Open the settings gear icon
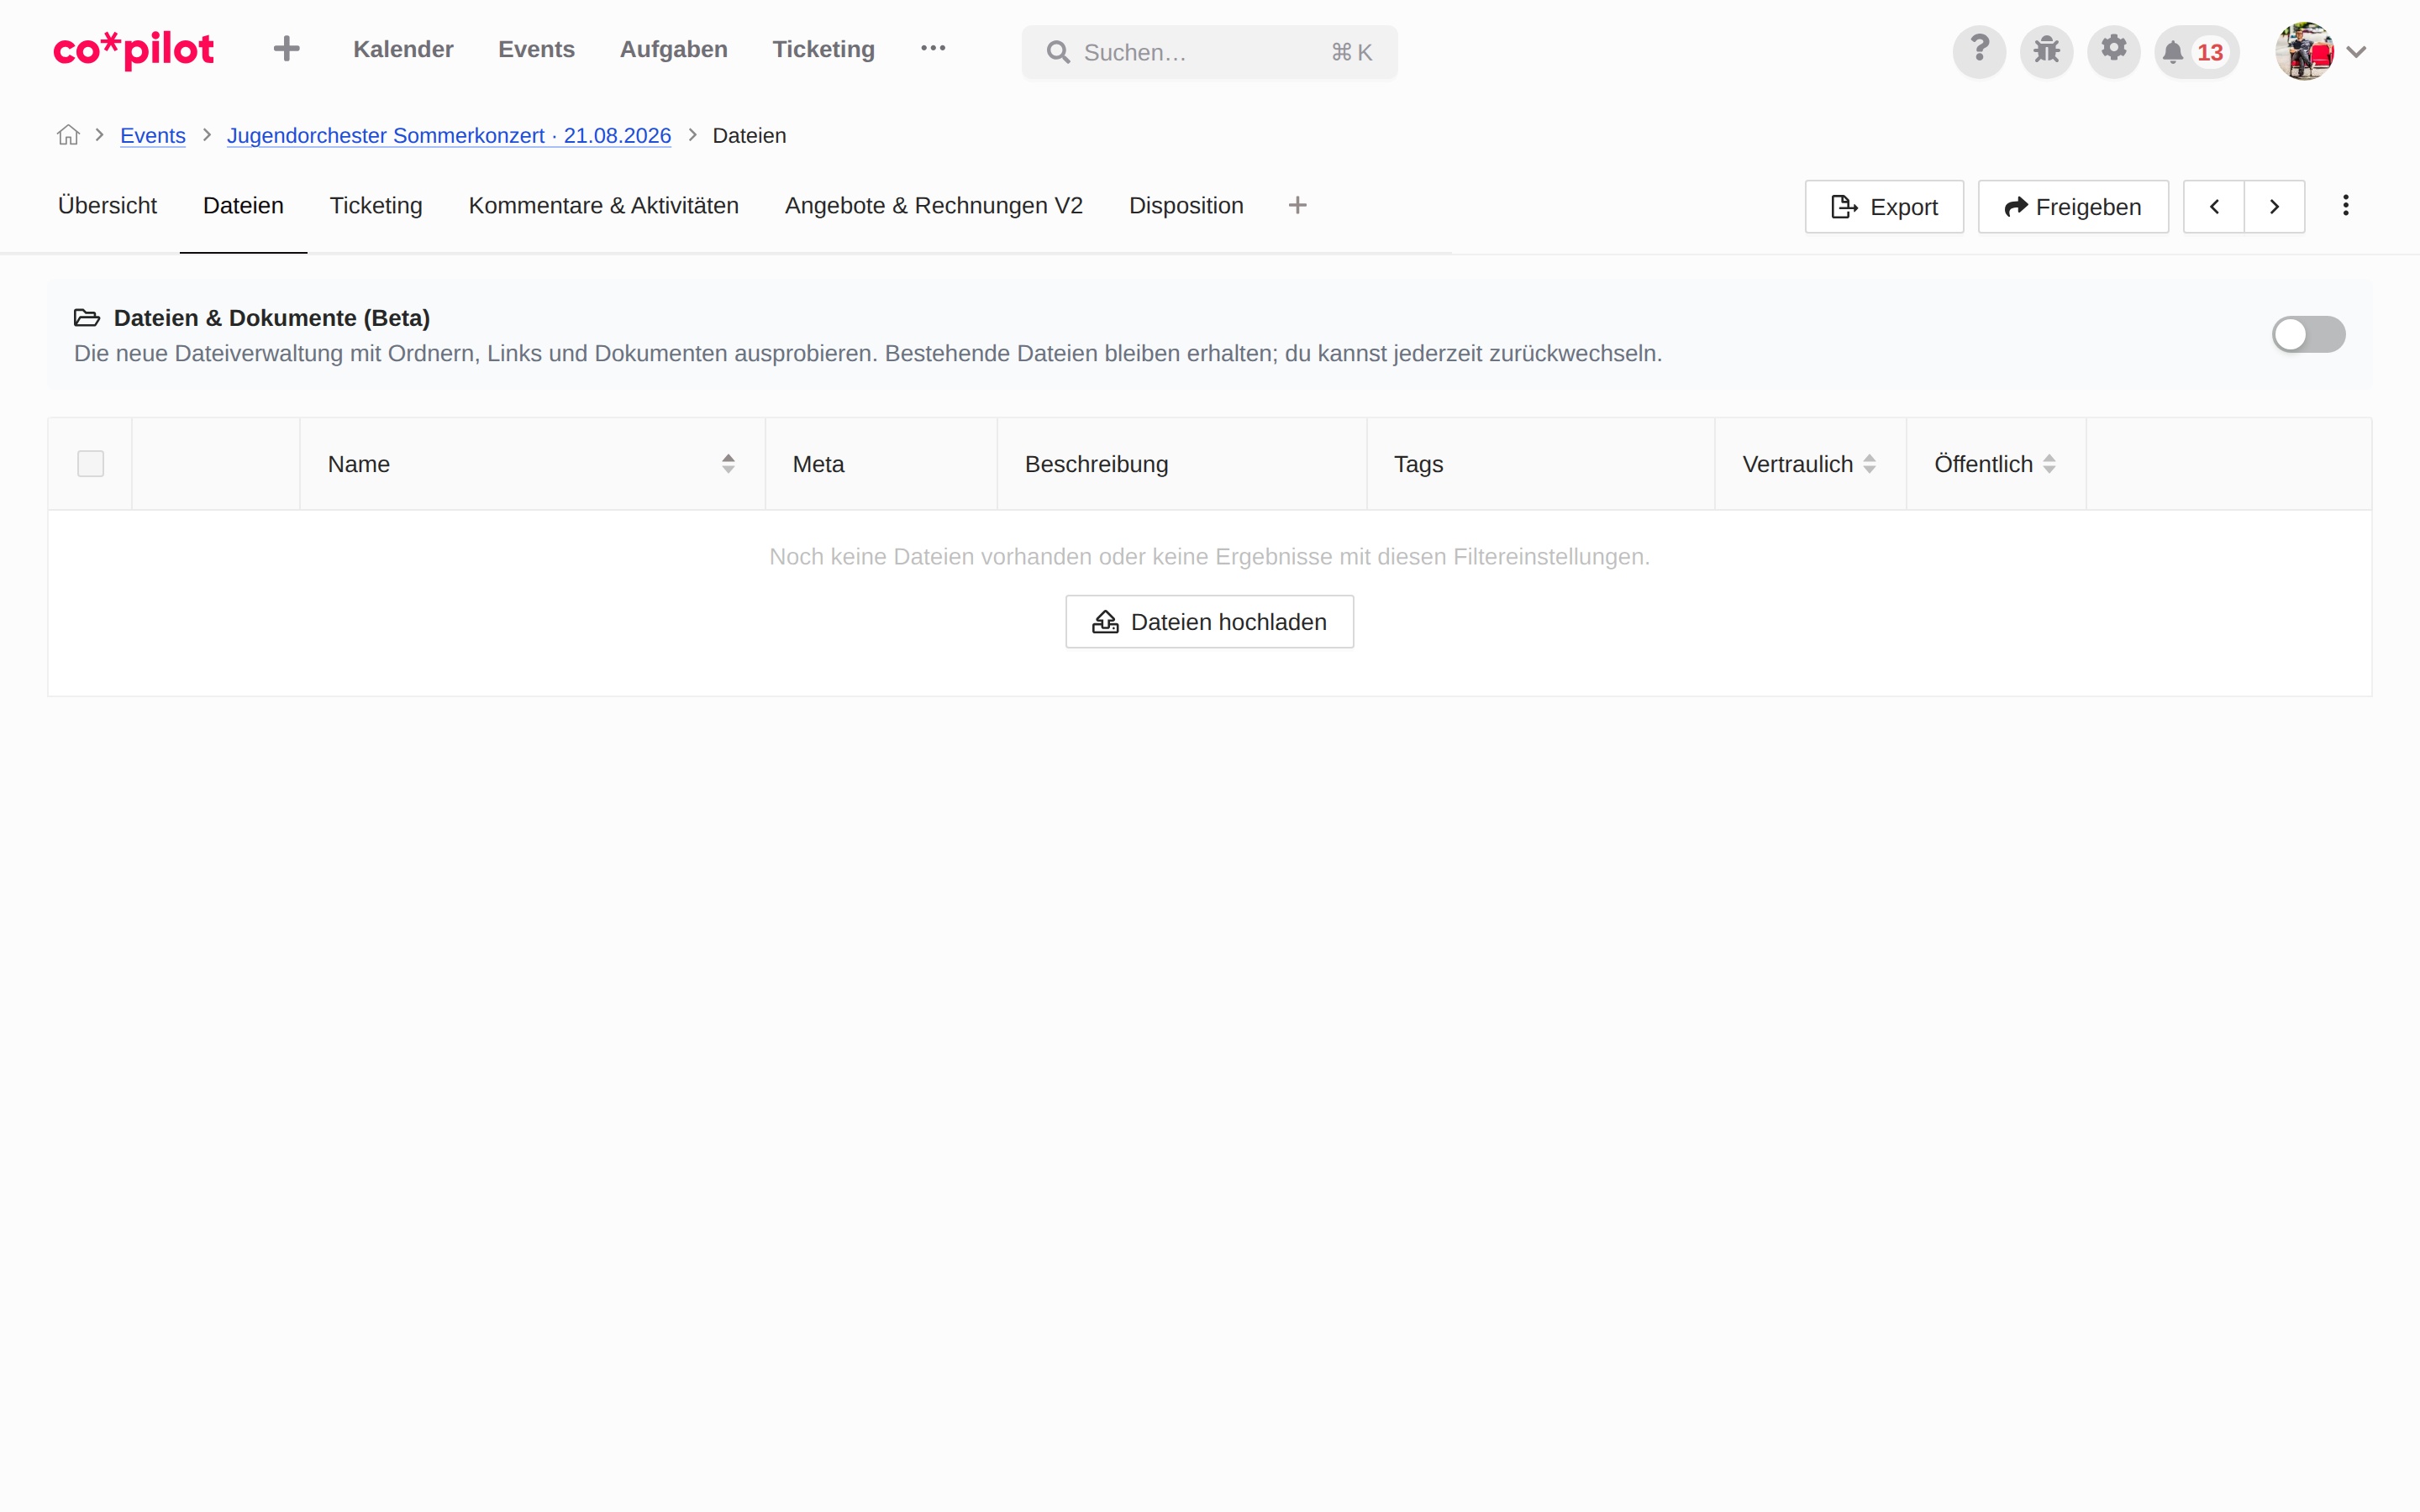Viewport: 2420px width, 1512px height. click(2113, 51)
